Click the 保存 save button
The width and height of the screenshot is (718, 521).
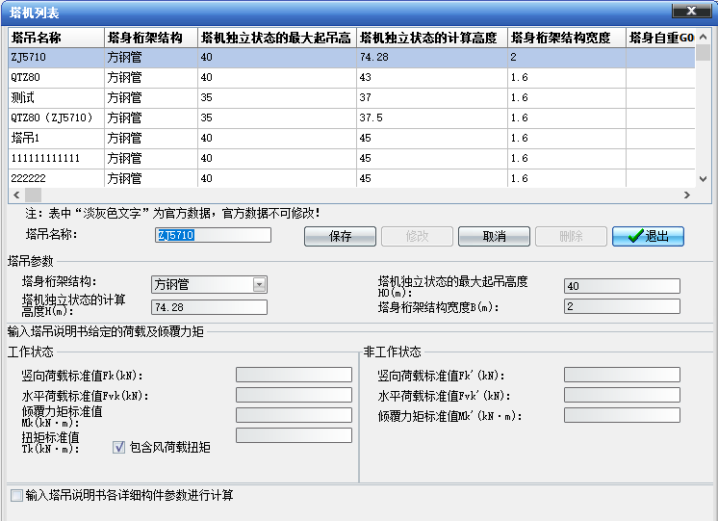340,237
